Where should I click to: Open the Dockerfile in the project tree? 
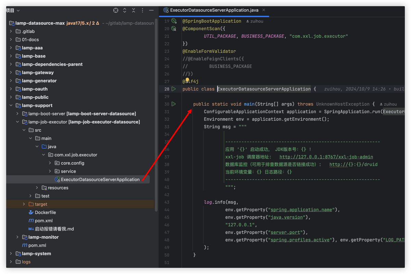point(45,212)
